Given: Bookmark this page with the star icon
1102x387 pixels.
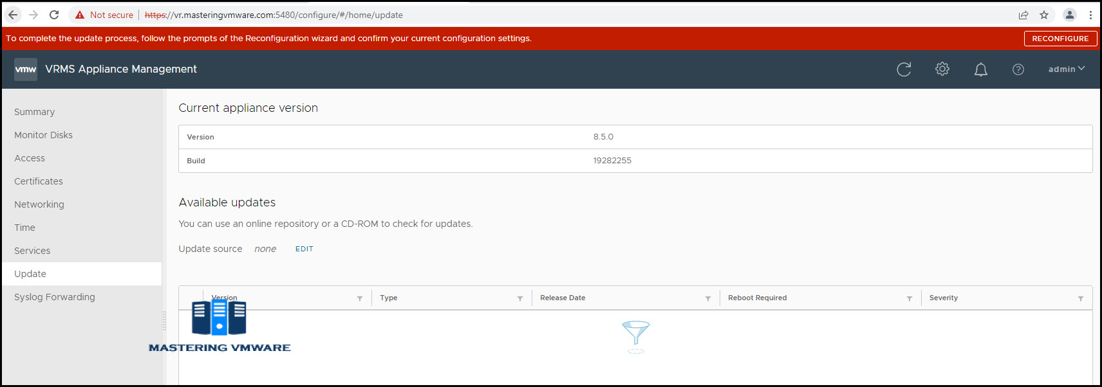Looking at the screenshot, I should pos(1044,15).
